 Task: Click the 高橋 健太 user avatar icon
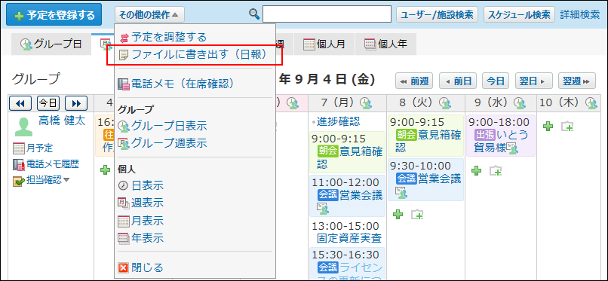point(23,127)
